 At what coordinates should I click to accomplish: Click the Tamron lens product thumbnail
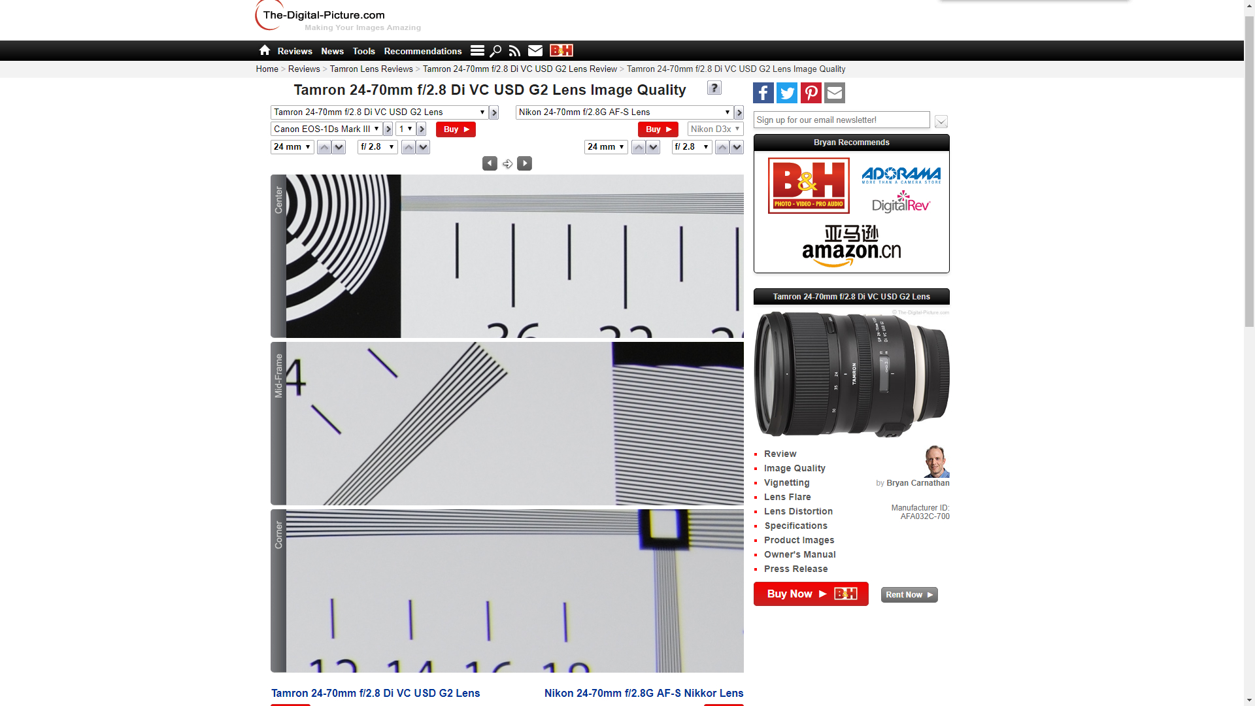(852, 374)
